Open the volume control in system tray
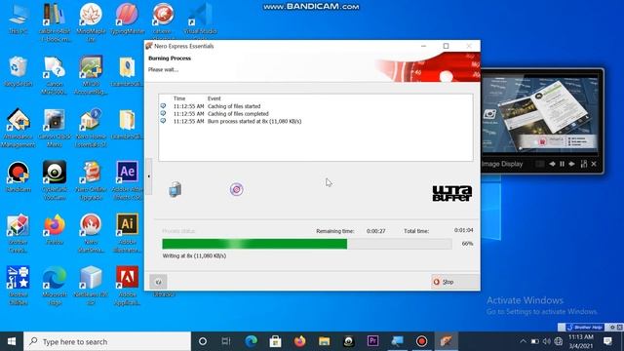Image resolution: width=624 pixels, height=351 pixels. (x=547, y=341)
